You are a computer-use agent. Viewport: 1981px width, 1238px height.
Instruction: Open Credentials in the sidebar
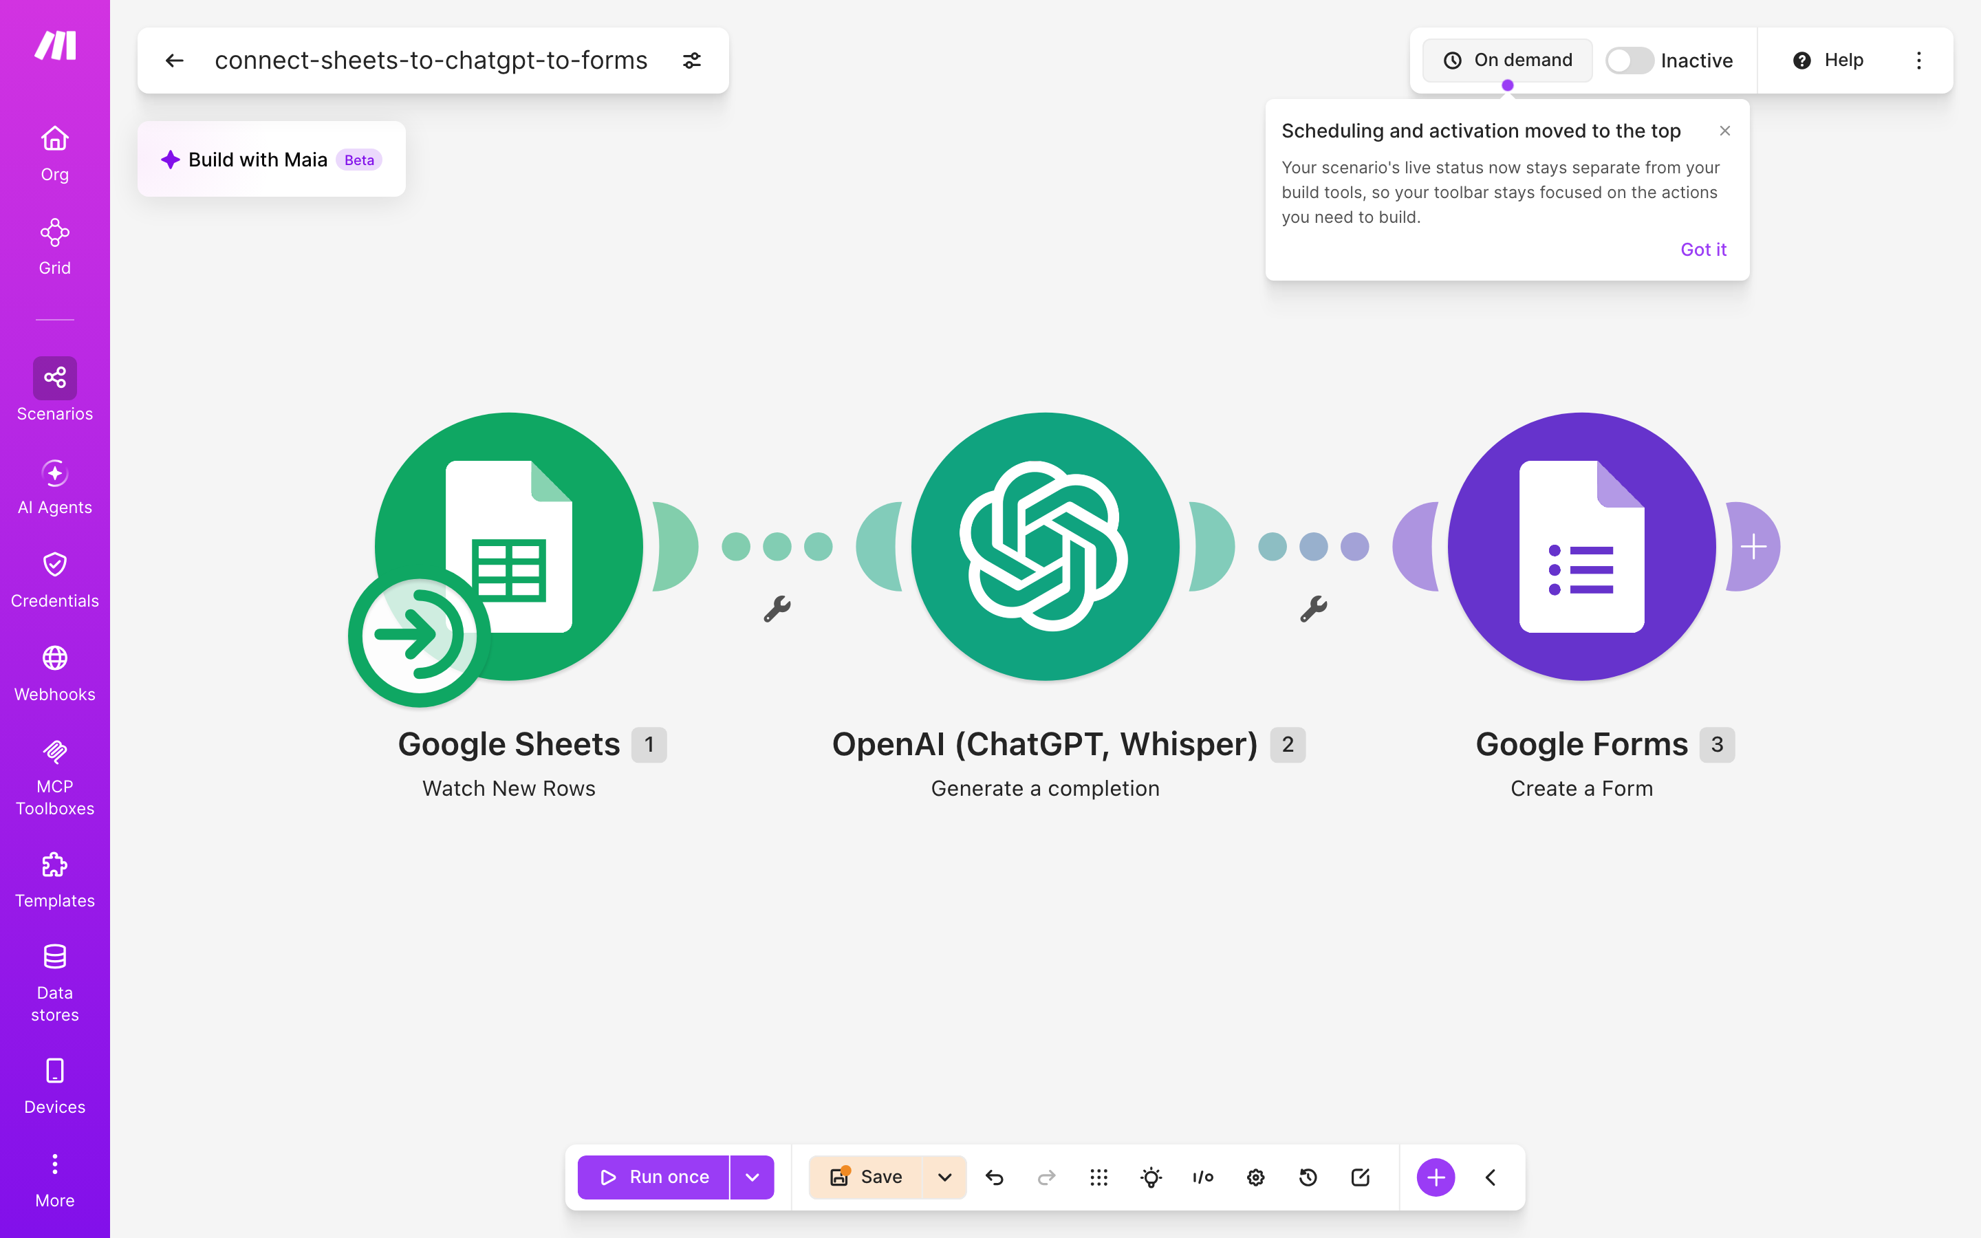click(55, 580)
